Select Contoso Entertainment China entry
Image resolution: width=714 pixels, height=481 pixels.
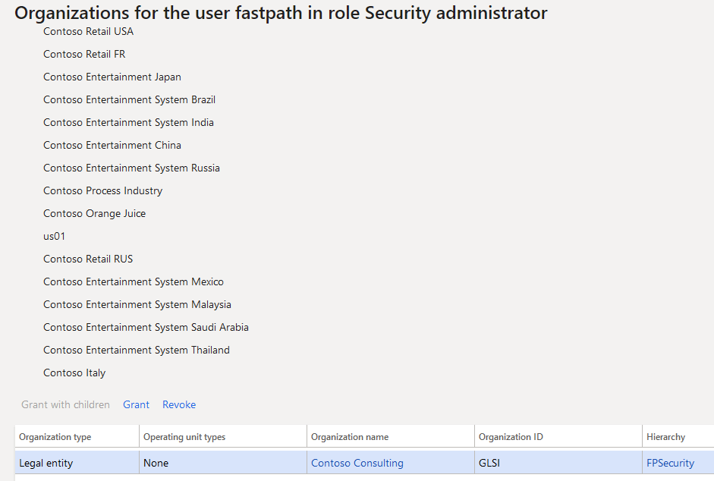point(112,146)
